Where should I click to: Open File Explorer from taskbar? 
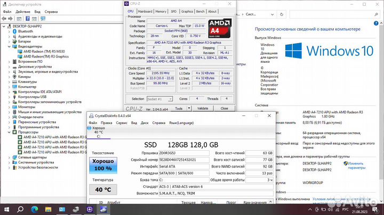click(x=48, y=209)
